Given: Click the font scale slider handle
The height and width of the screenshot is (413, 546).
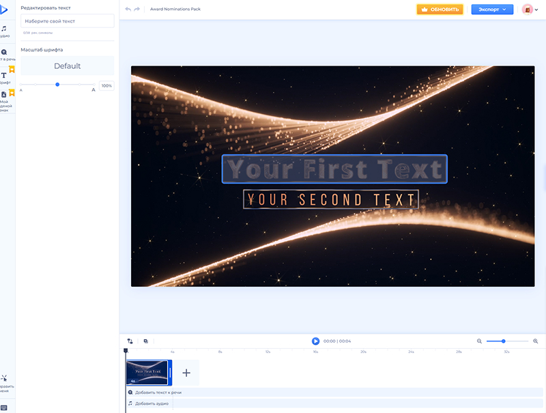Looking at the screenshot, I should pos(57,85).
